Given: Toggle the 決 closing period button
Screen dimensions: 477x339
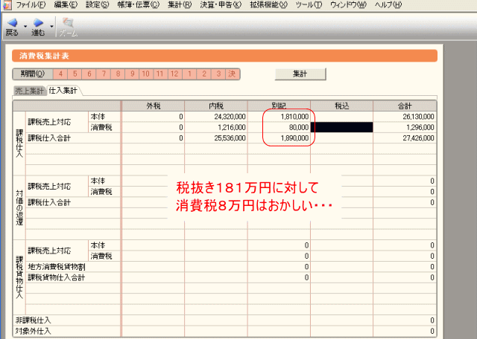Looking at the screenshot, I should (x=232, y=74).
